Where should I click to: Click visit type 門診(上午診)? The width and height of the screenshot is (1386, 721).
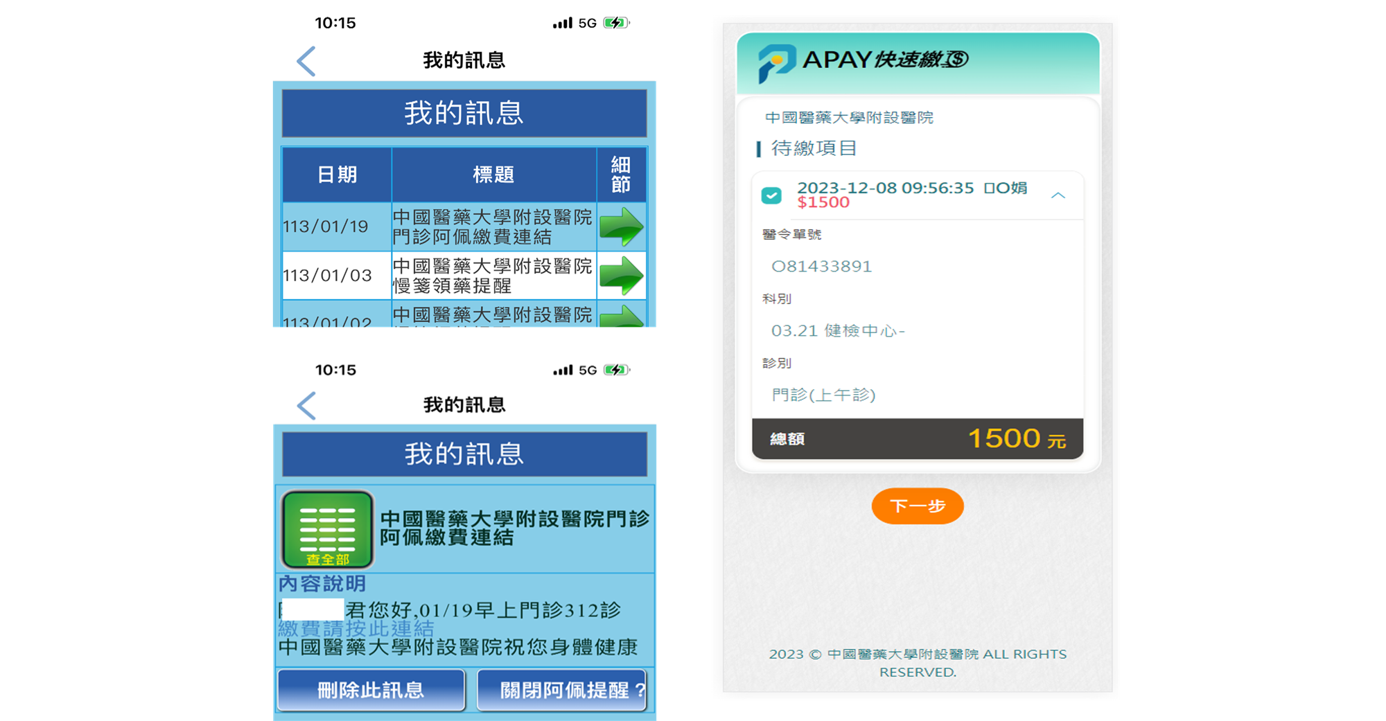tap(823, 395)
